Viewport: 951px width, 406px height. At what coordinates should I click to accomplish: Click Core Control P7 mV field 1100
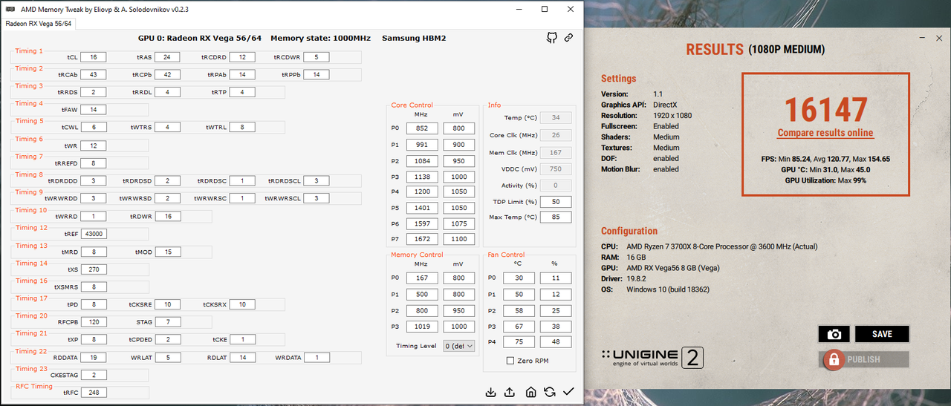[458, 240]
